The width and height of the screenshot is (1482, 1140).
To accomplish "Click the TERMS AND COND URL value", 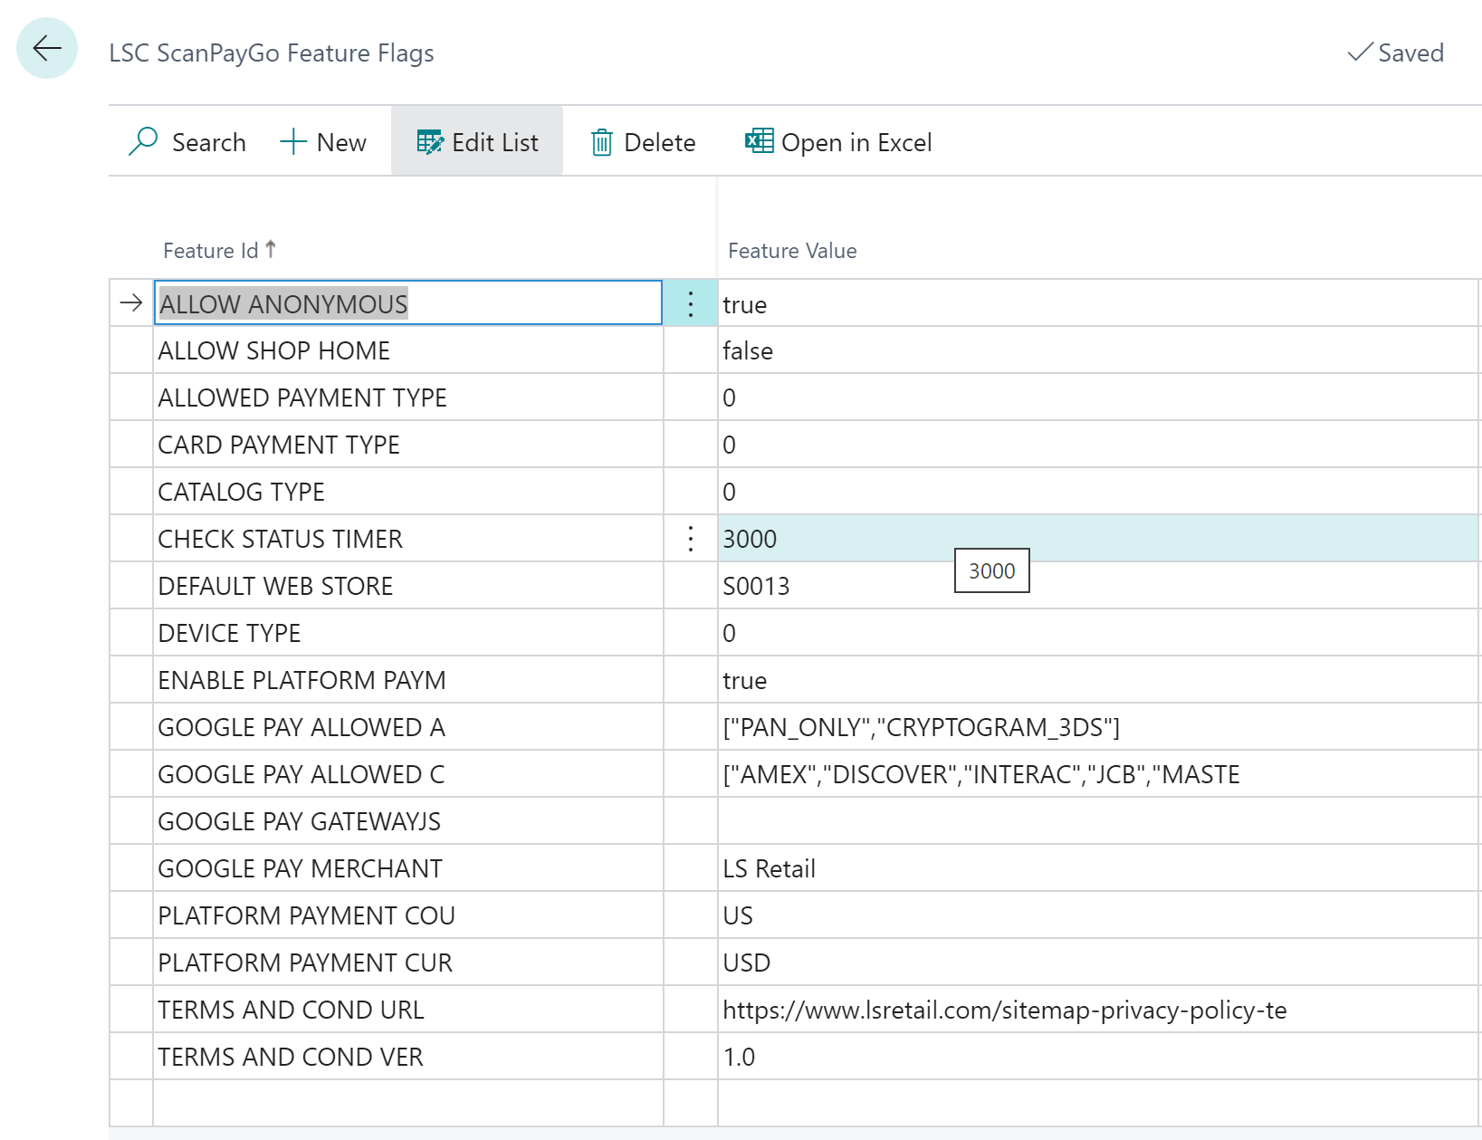I will tap(1004, 1010).
